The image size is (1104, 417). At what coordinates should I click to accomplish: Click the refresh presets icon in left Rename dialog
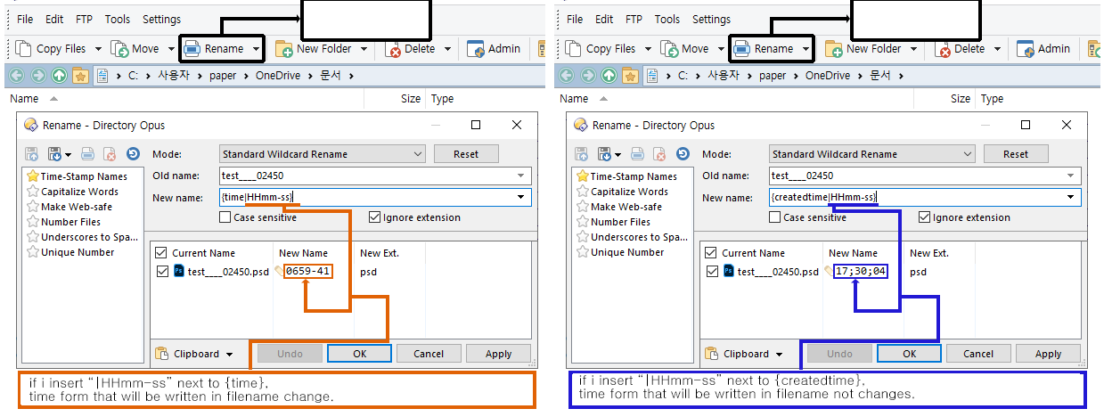[133, 154]
